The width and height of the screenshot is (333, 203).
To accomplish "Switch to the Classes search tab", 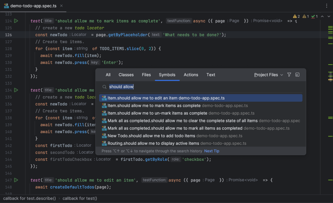I will (x=126, y=75).
